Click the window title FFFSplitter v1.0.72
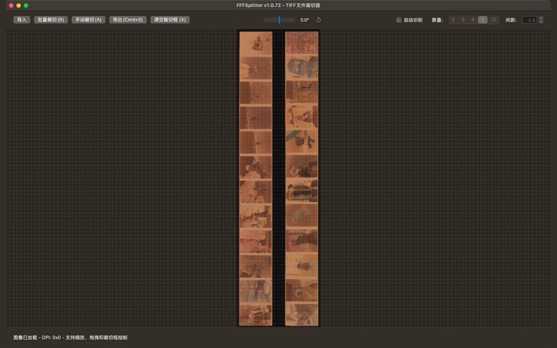557x348 pixels. click(258, 6)
